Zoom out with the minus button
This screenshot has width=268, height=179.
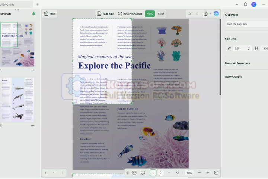tap(199, 173)
